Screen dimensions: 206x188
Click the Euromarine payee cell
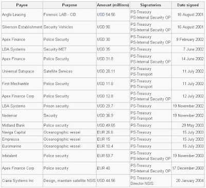(x=22, y=146)
